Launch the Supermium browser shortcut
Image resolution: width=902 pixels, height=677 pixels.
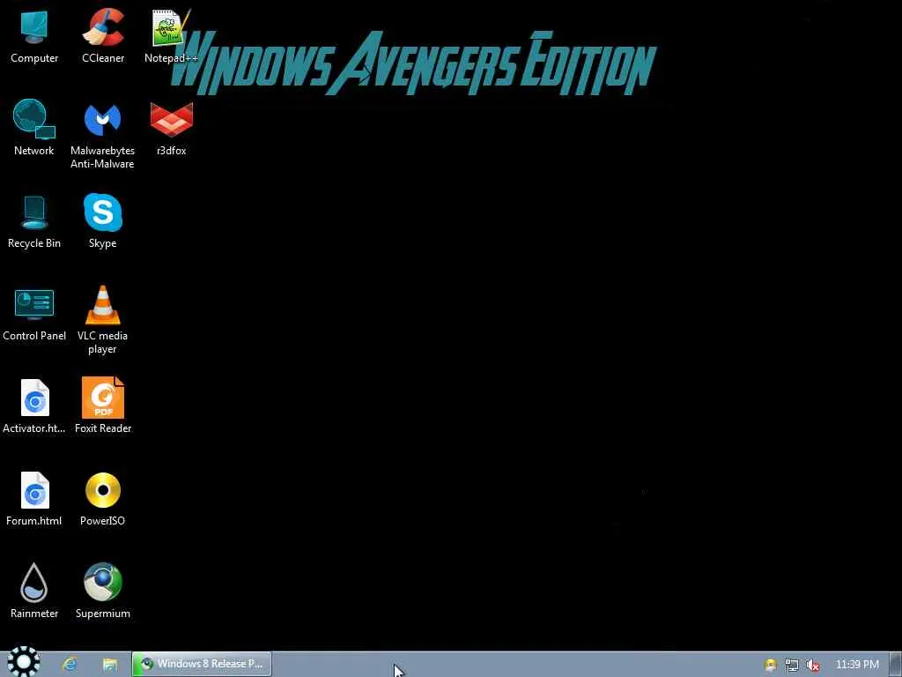pyautogui.click(x=103, y=591)
